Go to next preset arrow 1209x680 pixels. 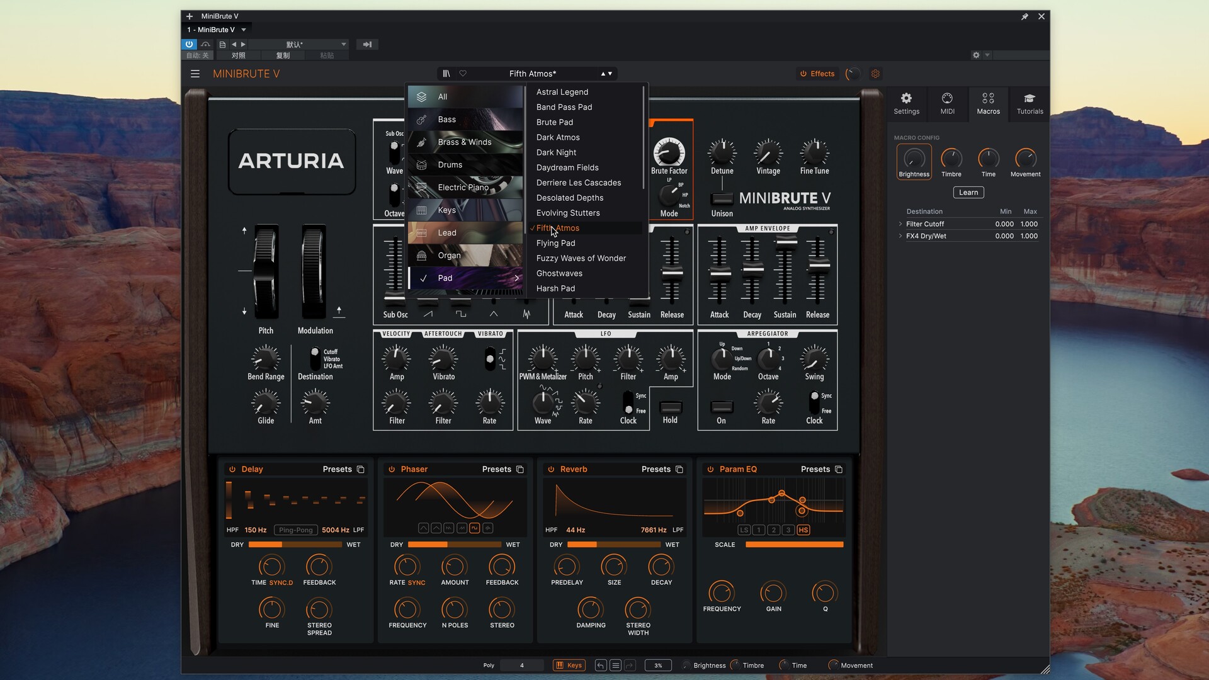coord(610,74)
